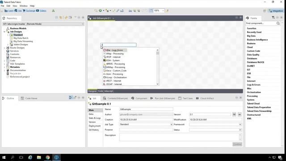Open the Databases palette category
Screen dimensions: 286x161
coord(252,59)
